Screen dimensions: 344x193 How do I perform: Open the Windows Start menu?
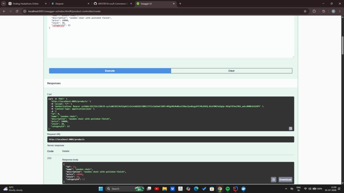101,189
